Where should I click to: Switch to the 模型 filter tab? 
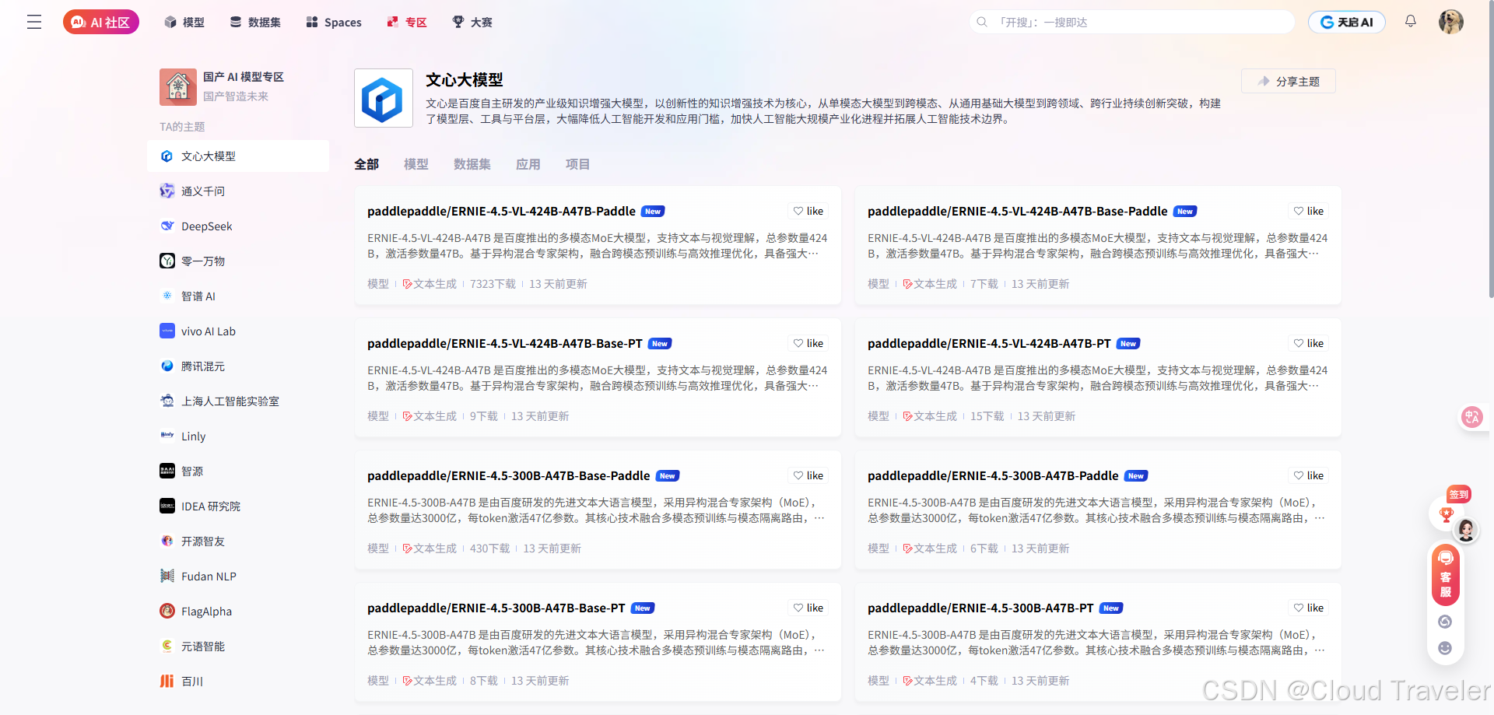click(x=416, y=164)
